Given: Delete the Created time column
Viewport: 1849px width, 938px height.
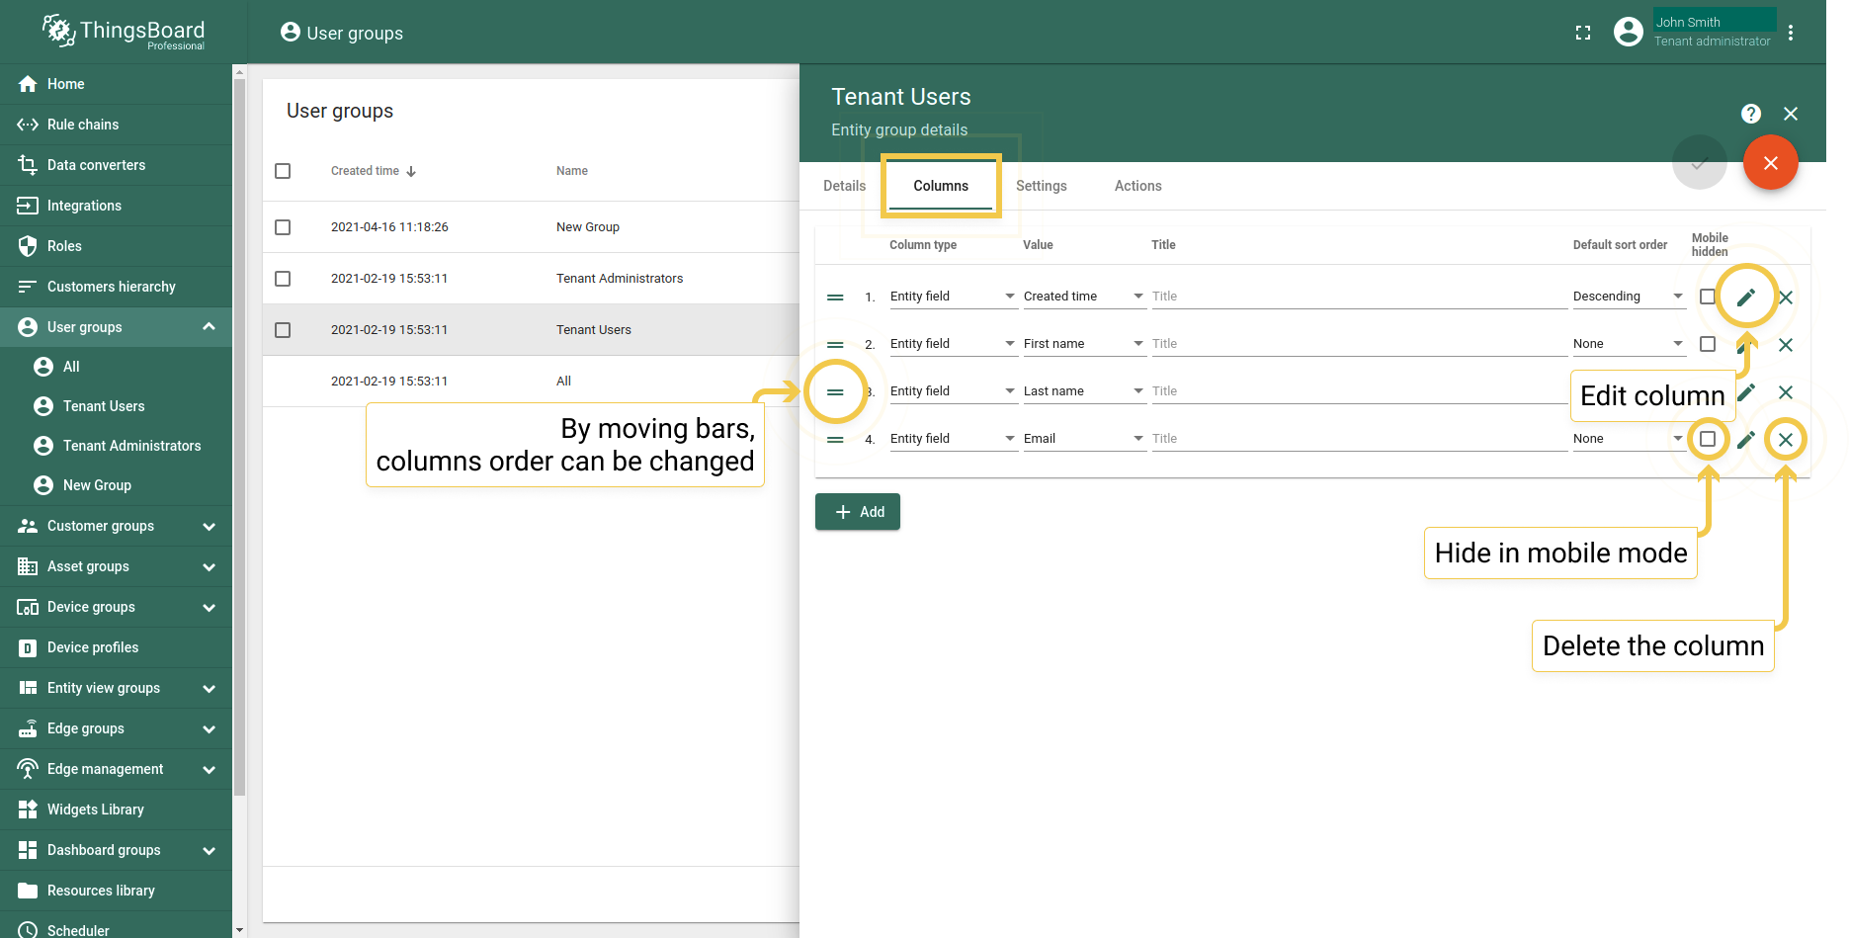Looking at the screenshot, I should pyautogui.click(x=1786, y=297).
